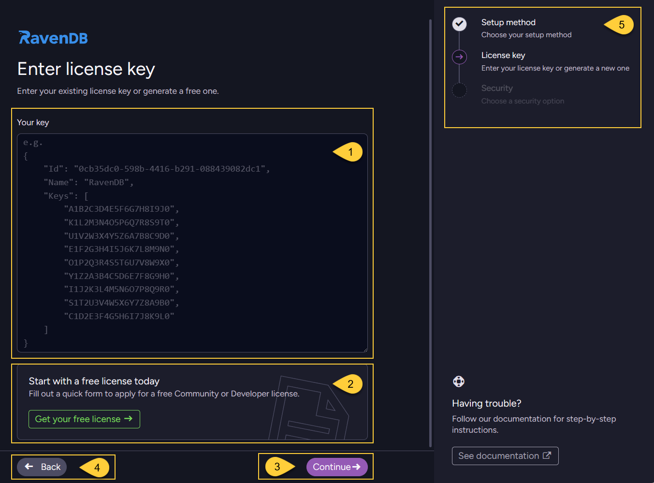The height and width of the screenshot is (483, 654).
Task: Click the resize handle of the key textarea
Action: (x=364, y=349)
